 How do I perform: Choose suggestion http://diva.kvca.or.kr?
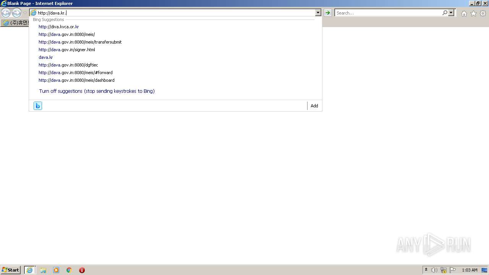[58, 27]
